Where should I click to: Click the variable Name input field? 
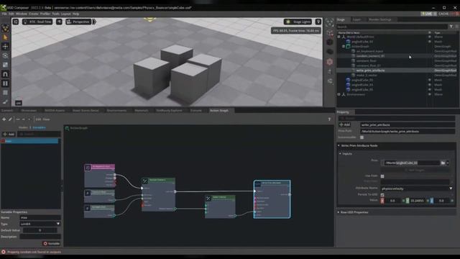coord(40,218)
